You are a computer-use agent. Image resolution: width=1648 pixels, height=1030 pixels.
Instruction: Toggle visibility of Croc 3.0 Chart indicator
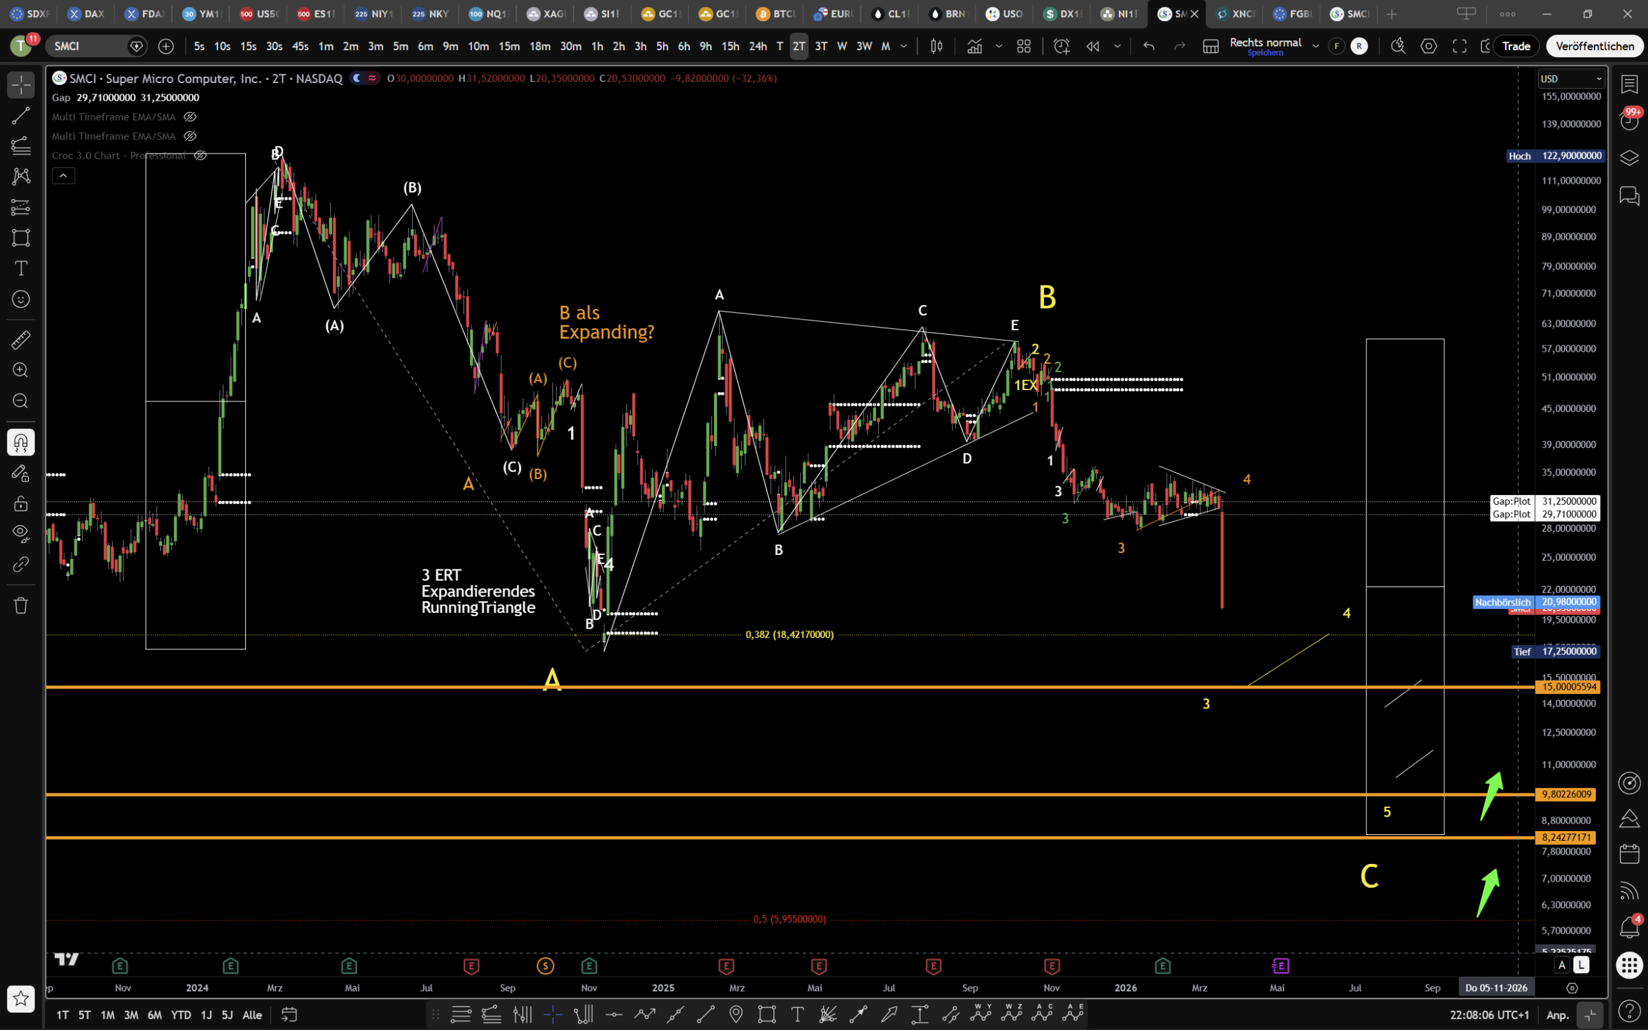click(x=200, y=156)
